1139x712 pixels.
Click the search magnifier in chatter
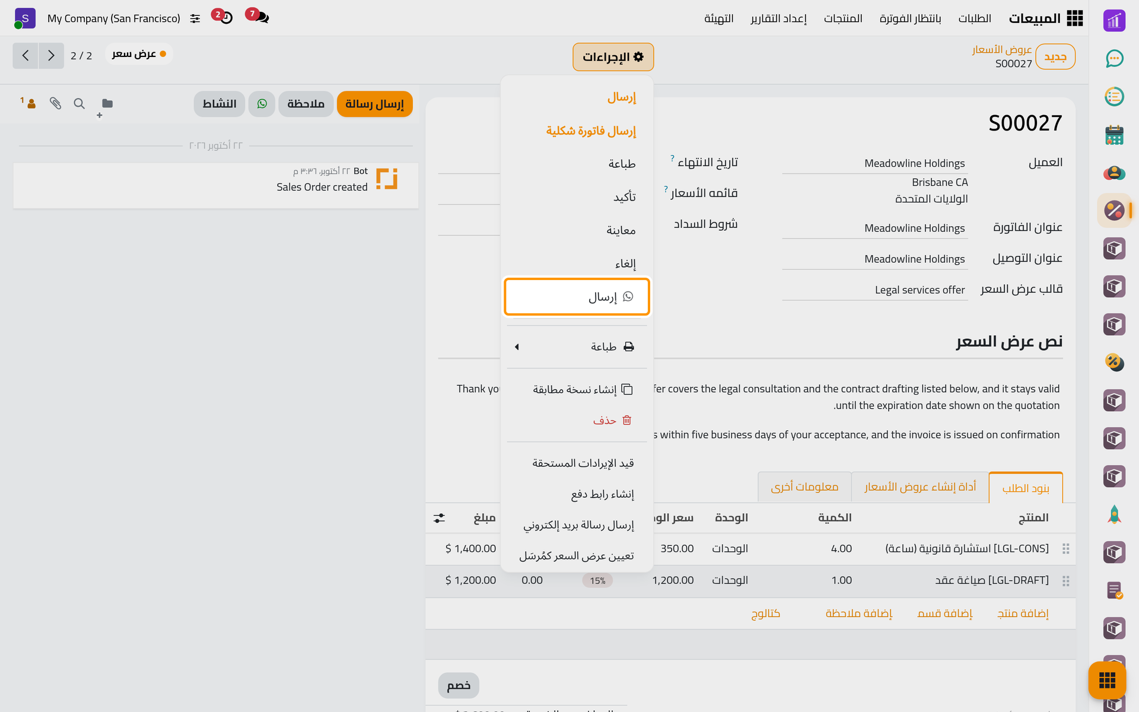point(79,104)
